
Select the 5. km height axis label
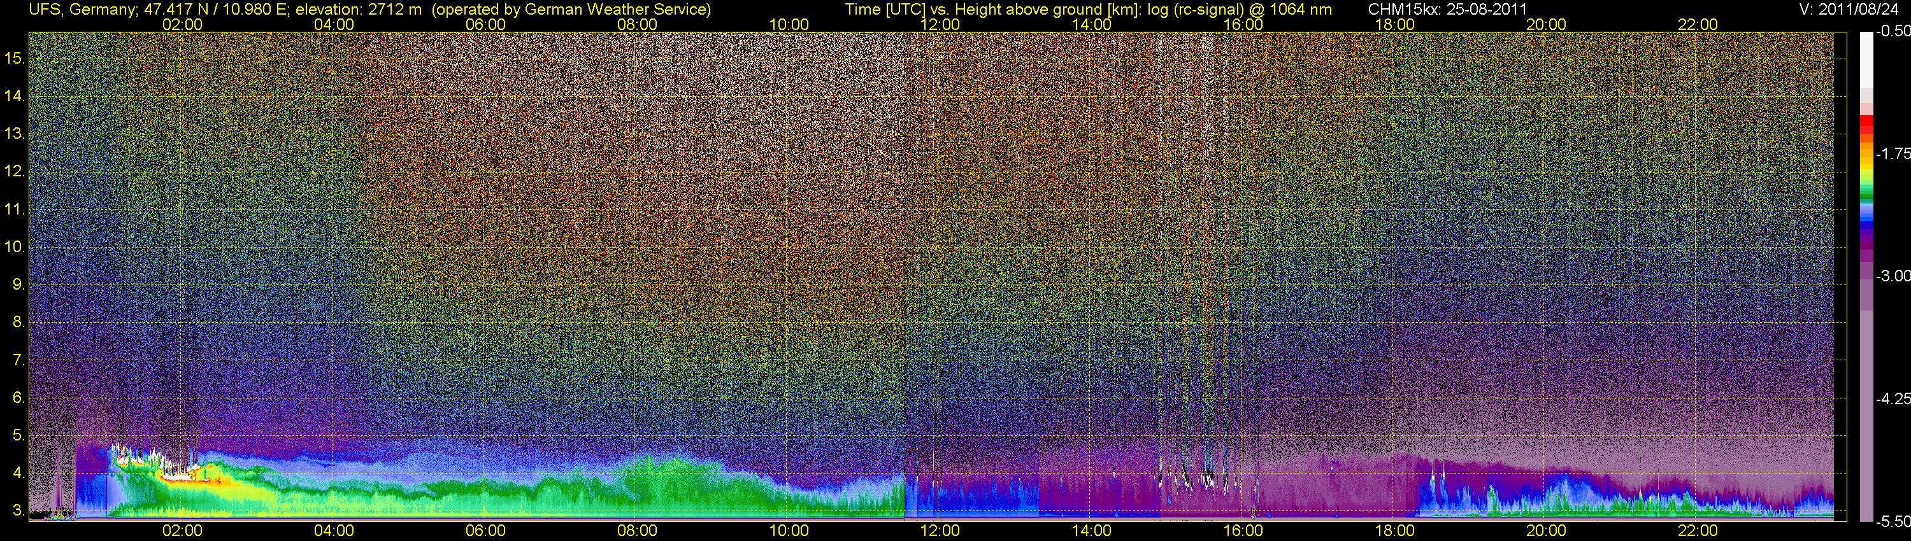tap(18, 436)
